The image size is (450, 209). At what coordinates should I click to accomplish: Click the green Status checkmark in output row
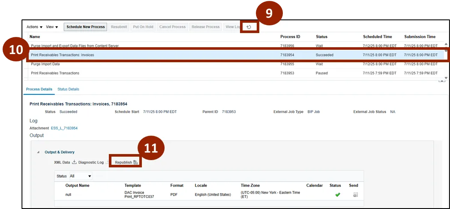(x=337, y=195)
